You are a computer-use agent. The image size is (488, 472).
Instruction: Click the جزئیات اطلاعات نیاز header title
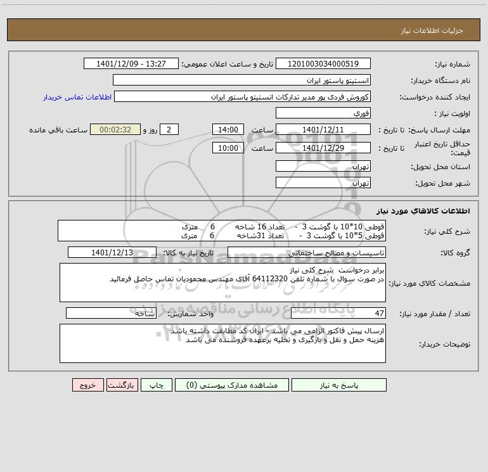point(432,30)
